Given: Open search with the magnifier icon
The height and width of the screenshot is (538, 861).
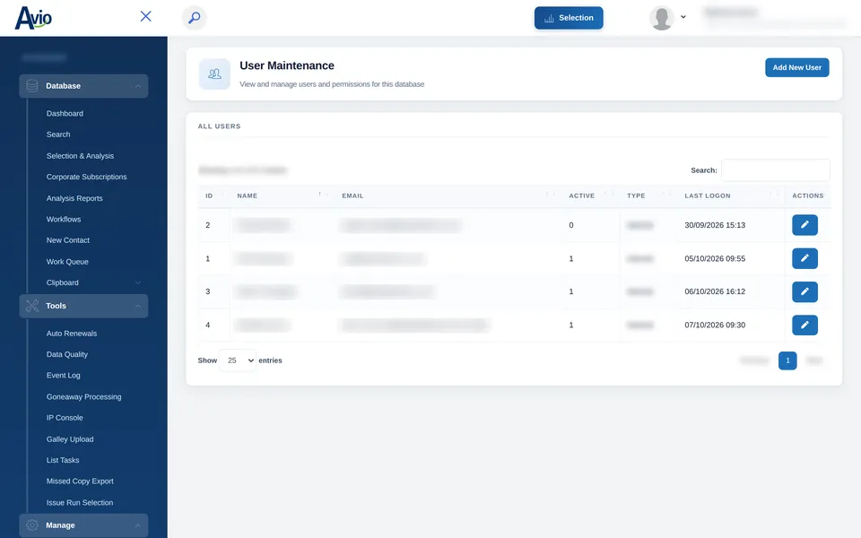Looking at the screenshot, I should coord(194,18).
